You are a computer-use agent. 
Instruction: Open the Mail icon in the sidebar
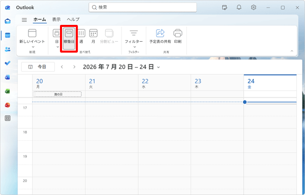pyautogui.click(x=8, y=21)
